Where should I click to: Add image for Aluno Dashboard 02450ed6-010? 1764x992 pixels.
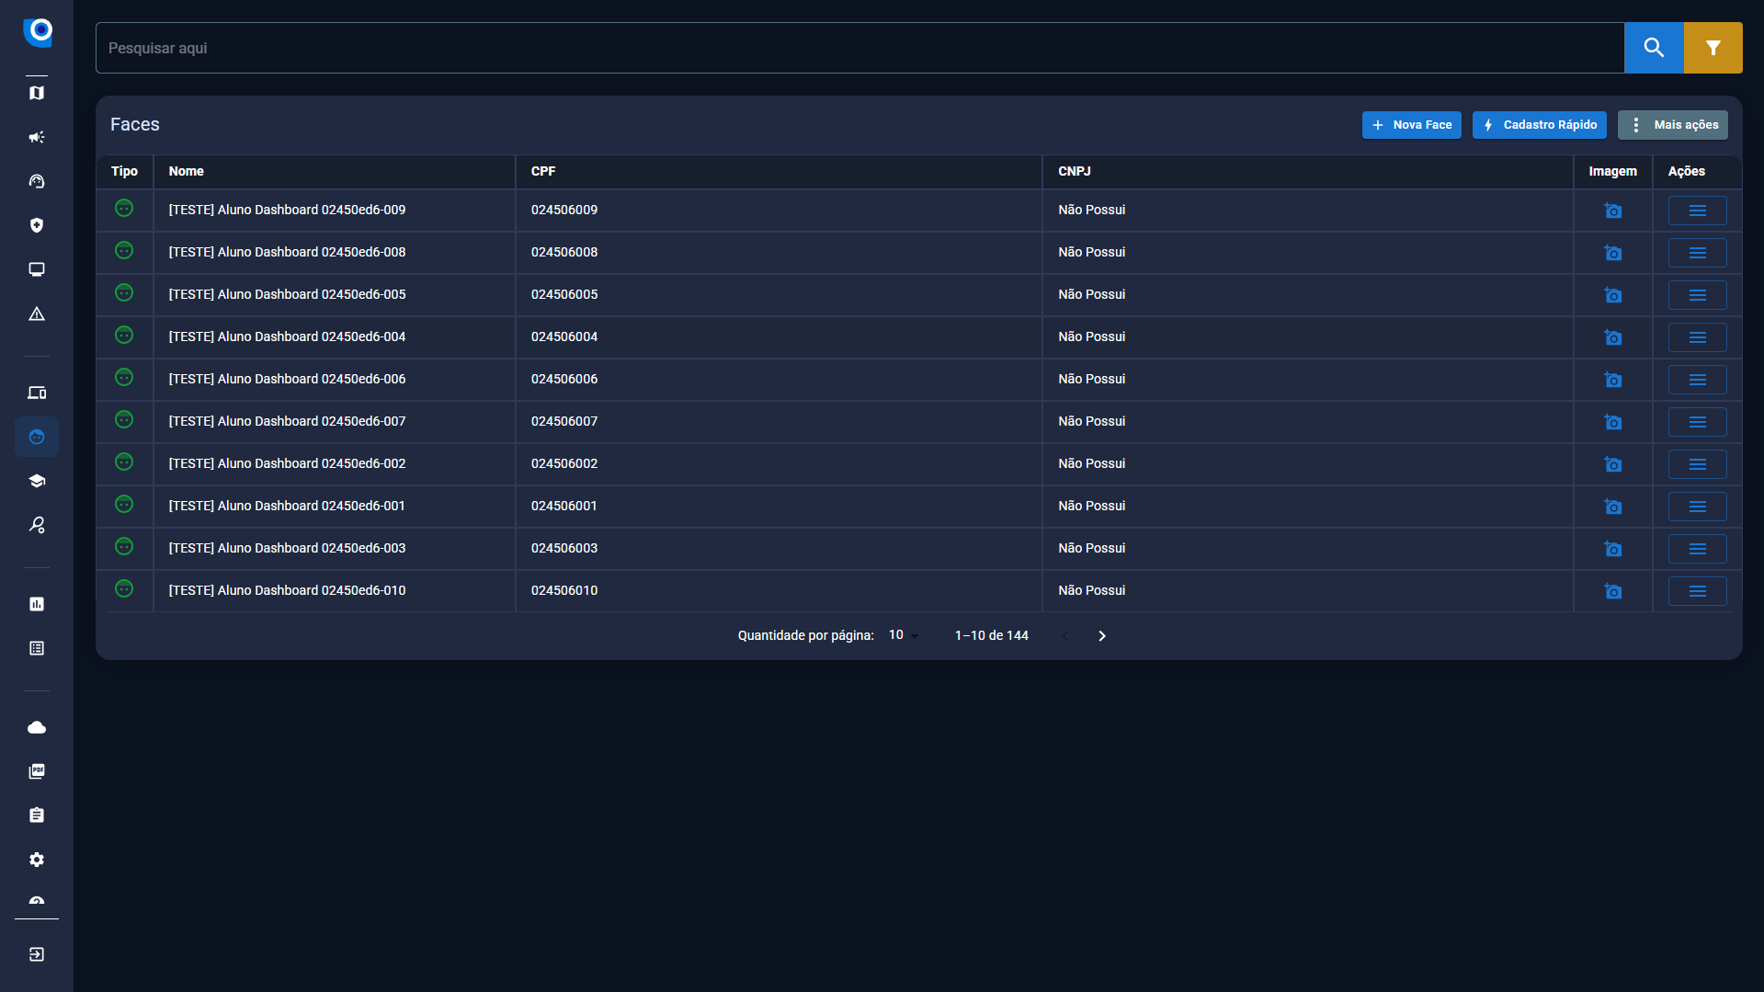point(1612,591)
